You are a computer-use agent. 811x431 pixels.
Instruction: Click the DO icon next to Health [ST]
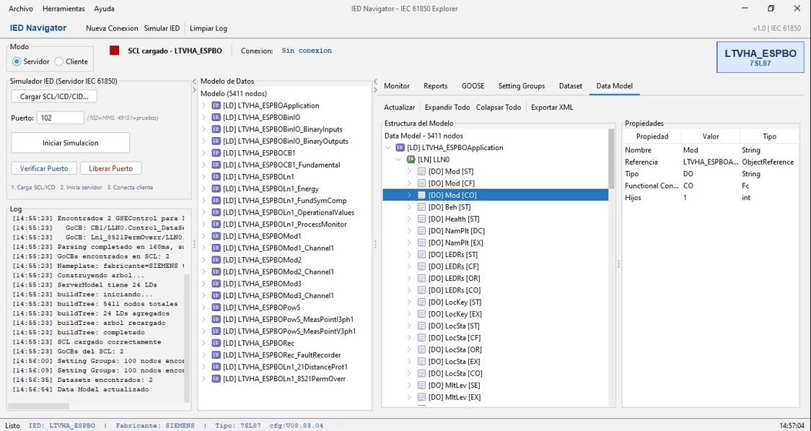coord(421,219)
